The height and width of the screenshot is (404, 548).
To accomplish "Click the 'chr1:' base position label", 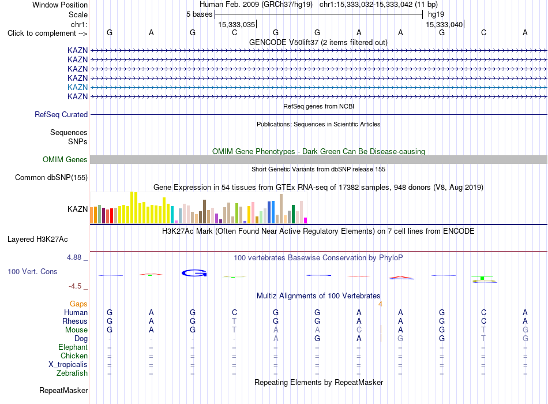I will point(80,24).
